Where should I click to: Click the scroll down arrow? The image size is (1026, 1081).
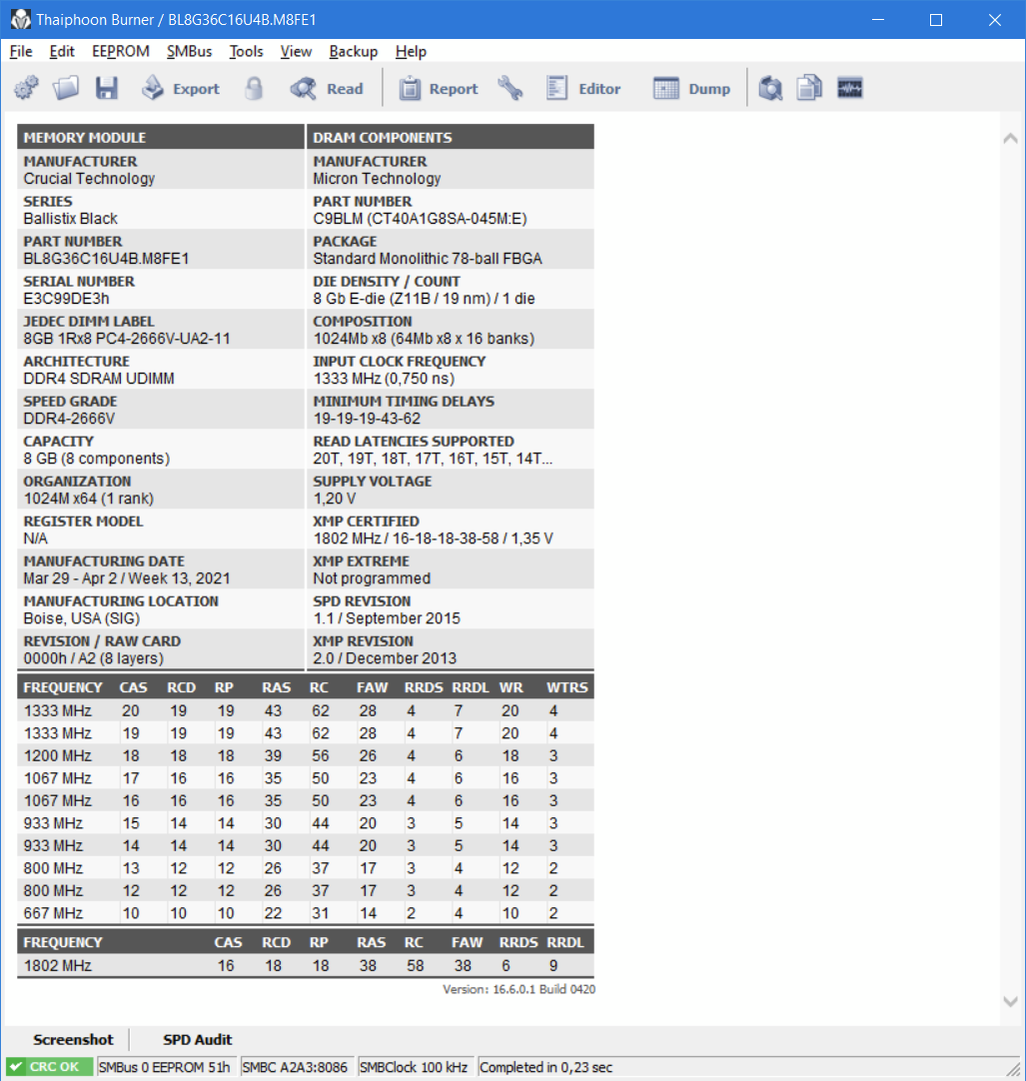[1010, 1002]
